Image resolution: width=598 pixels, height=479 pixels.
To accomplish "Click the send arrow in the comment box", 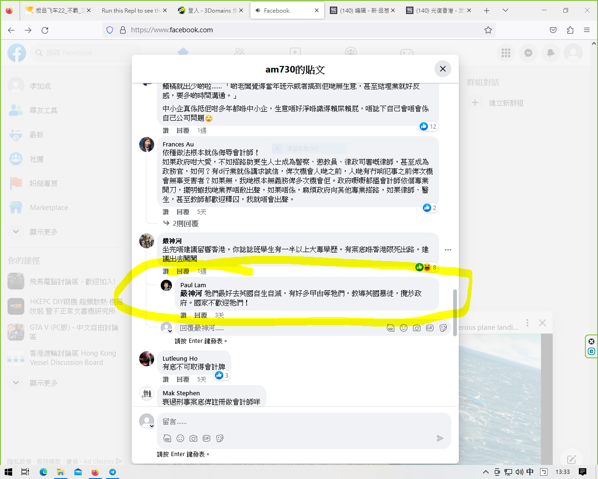I will coord(440,438).
